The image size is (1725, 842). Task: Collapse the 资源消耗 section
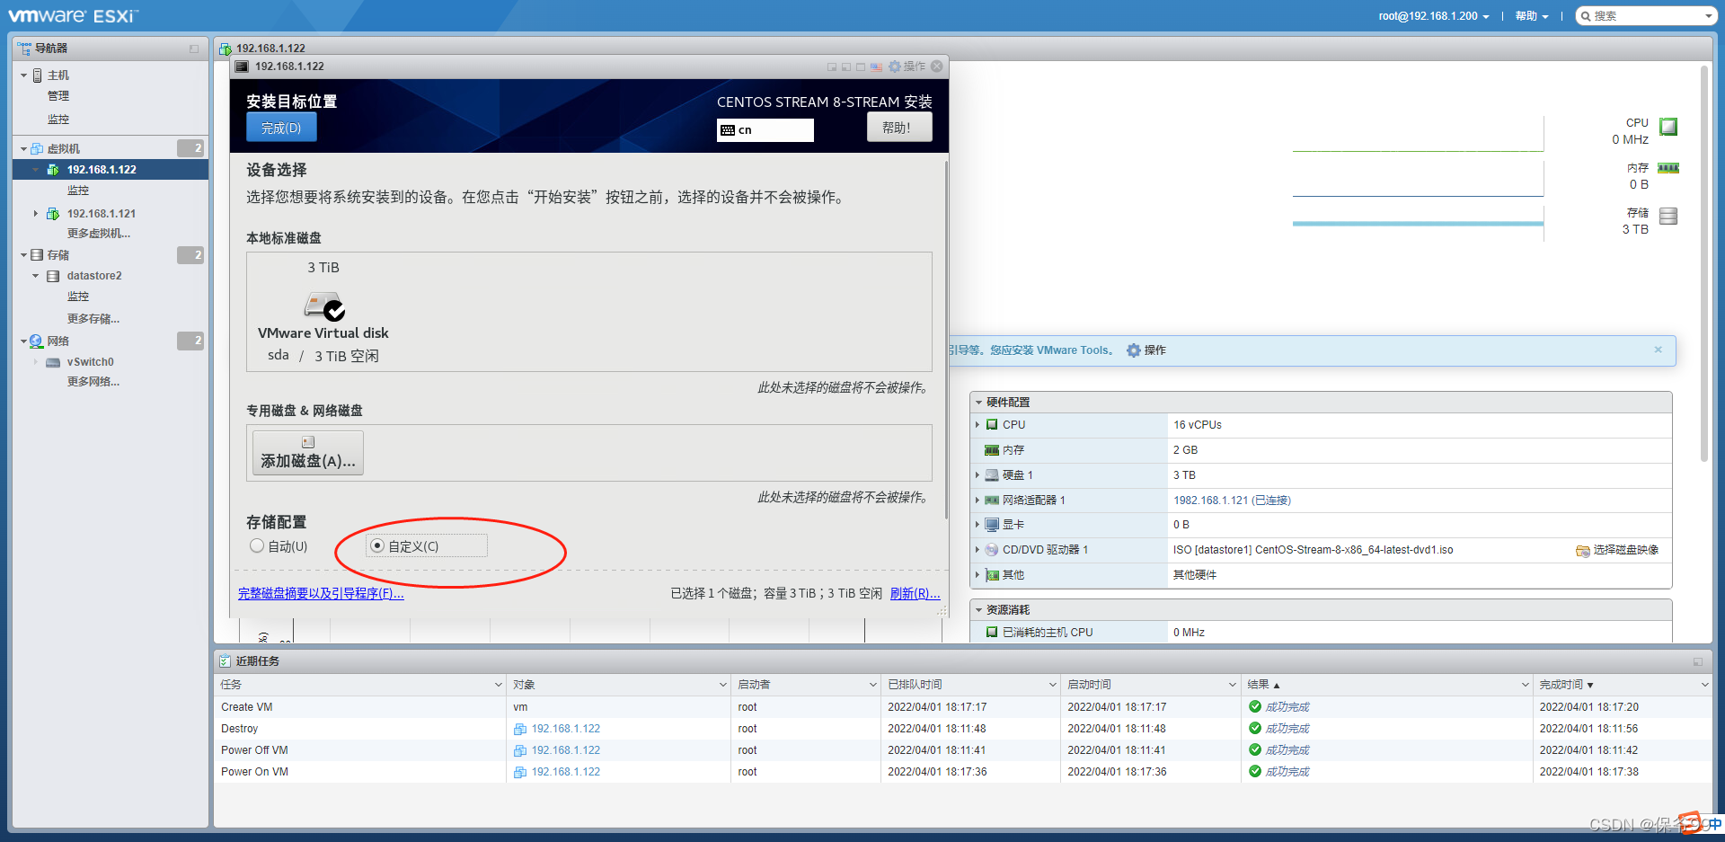[x=978, y=610]
